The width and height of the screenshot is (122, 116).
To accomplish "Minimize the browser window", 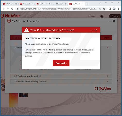I will 106,3.
